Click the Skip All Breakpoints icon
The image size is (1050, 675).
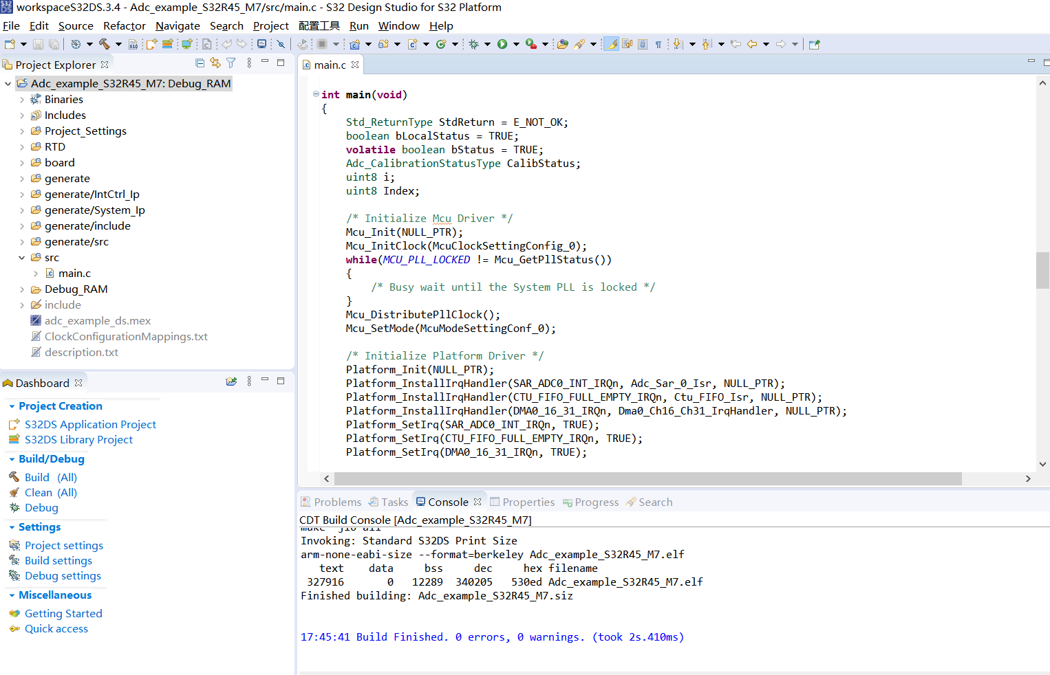click(281, 44)
